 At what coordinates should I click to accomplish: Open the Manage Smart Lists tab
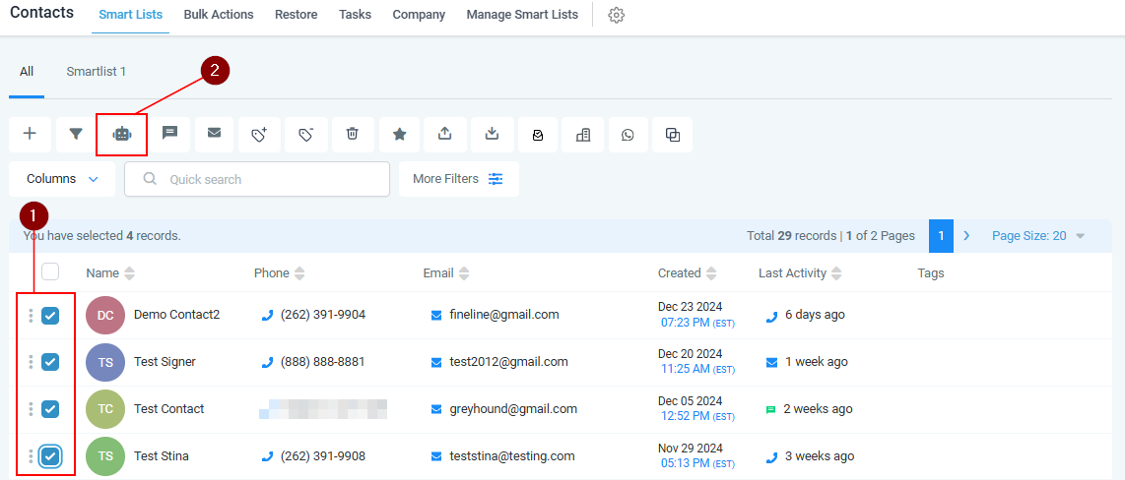pyautogui.click(x=522, y=15)
